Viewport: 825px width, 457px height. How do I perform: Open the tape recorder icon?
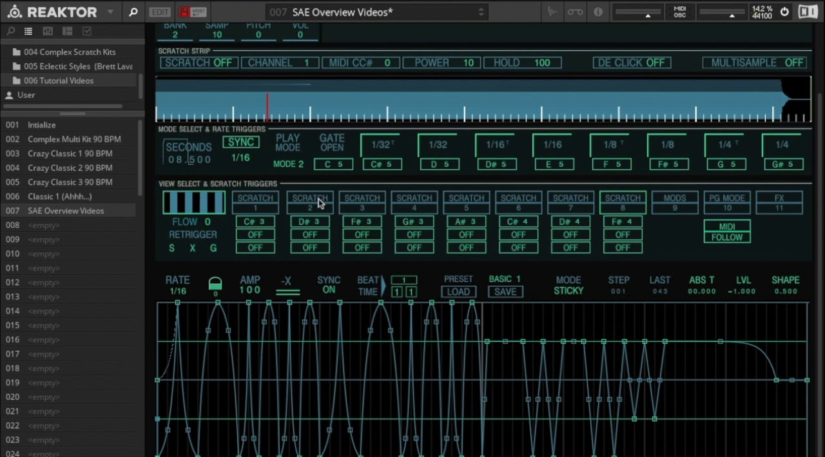575,12
